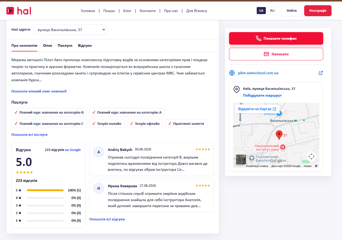The height and width of the screenshot is (240, 342).
Task: Open Пошук navigation item
Action: (109, 11)
